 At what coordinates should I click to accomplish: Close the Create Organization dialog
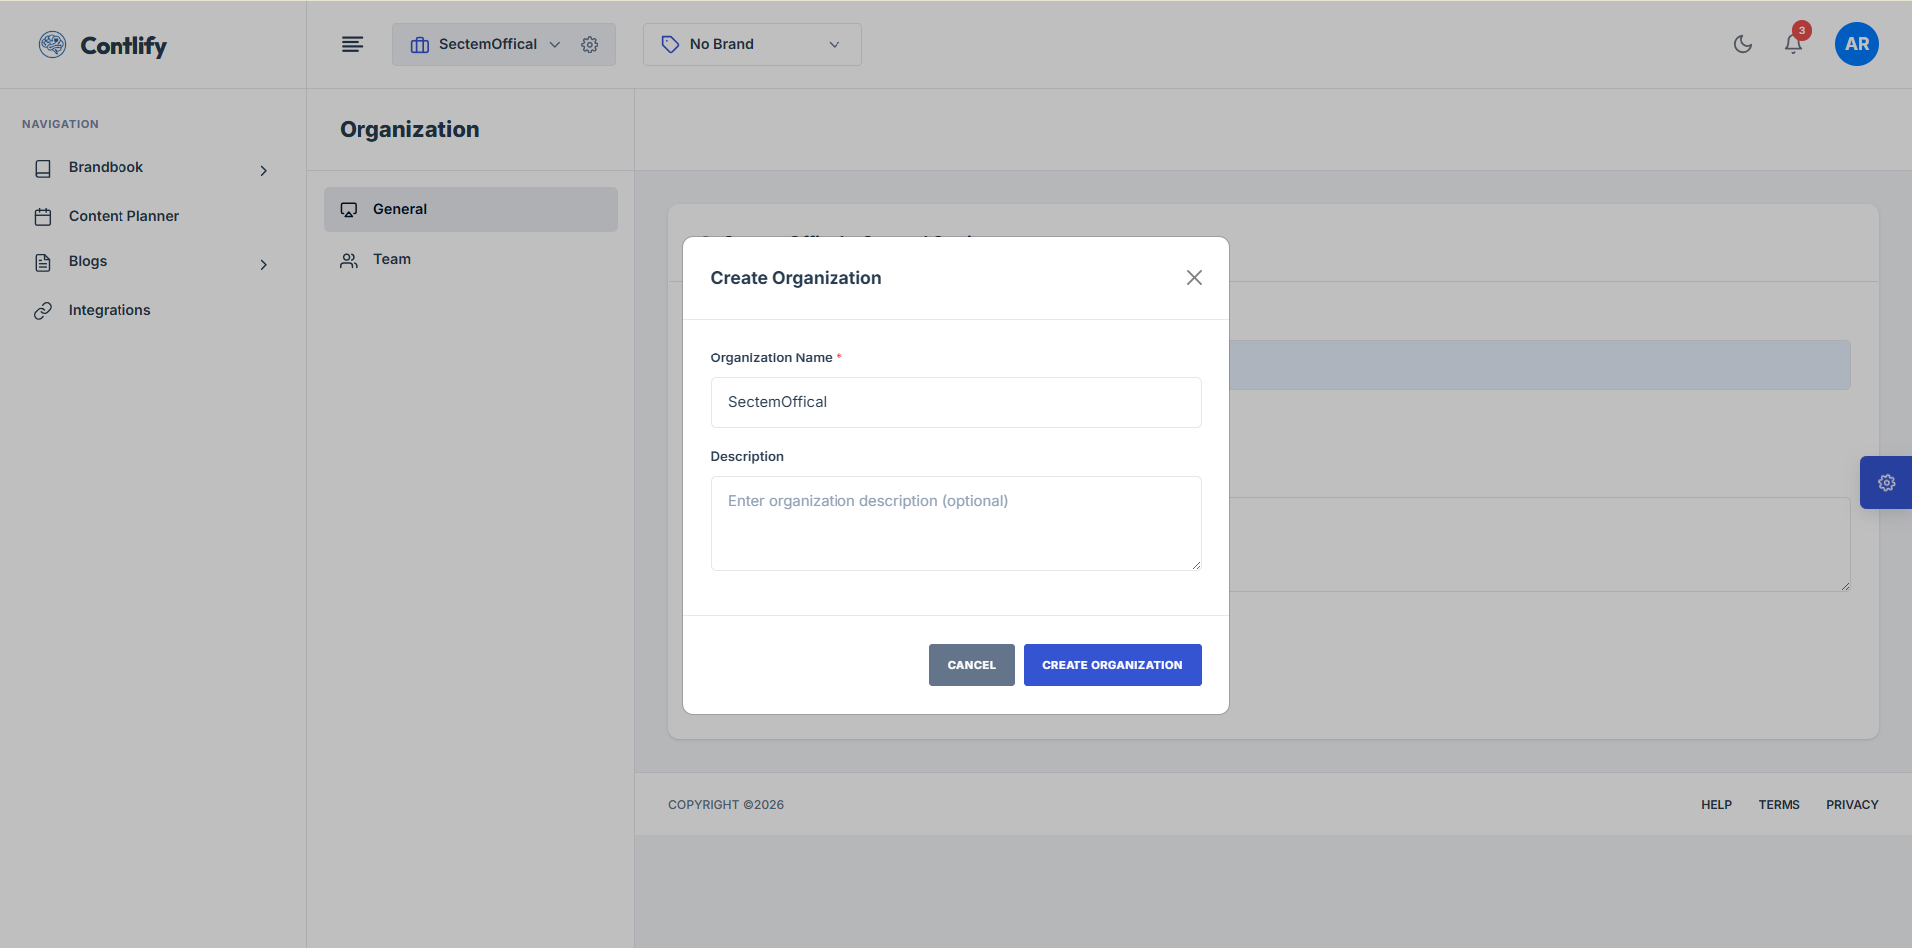[x=1194, y=278]
